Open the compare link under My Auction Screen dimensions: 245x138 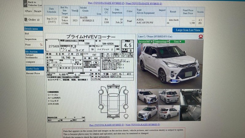[30, 62]
